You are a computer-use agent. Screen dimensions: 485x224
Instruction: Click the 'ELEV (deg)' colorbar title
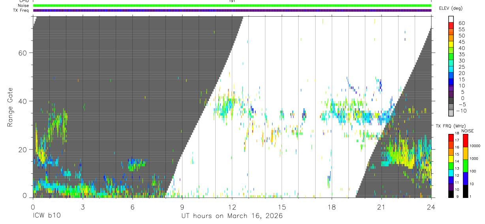pos(451,8)
